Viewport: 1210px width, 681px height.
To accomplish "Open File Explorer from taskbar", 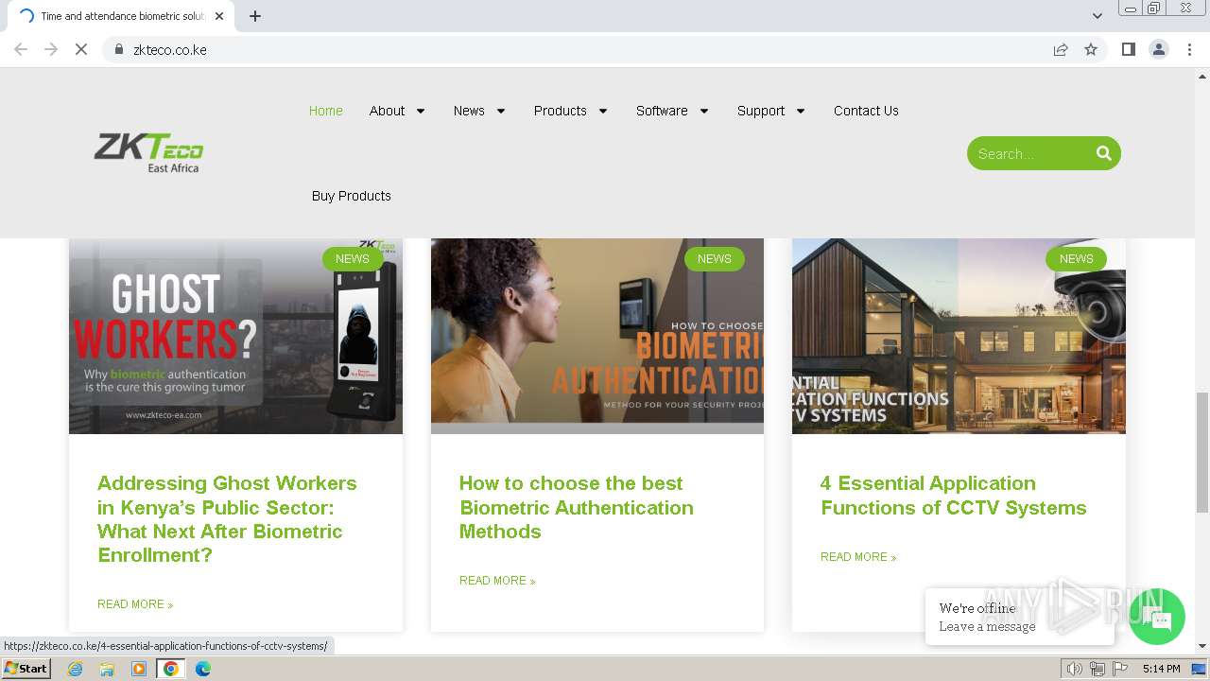I will [x=107, y=669].
